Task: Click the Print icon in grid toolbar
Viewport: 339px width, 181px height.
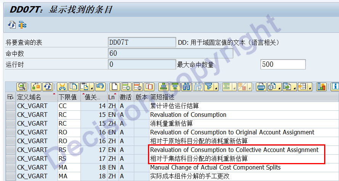Action: pyautogui.click(x=261, y=87)
